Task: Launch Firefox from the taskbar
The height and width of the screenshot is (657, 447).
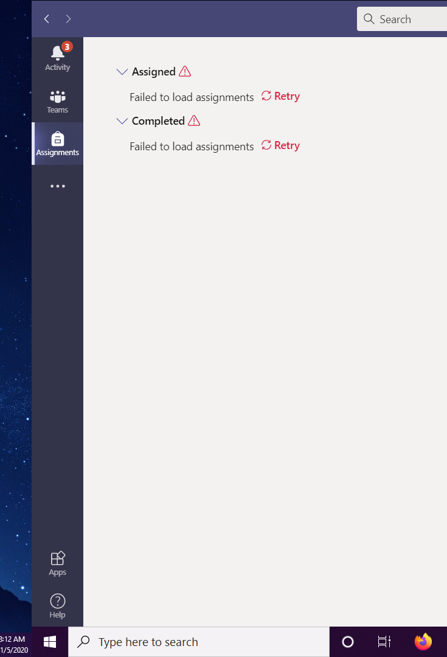Action: click(423, 642)
